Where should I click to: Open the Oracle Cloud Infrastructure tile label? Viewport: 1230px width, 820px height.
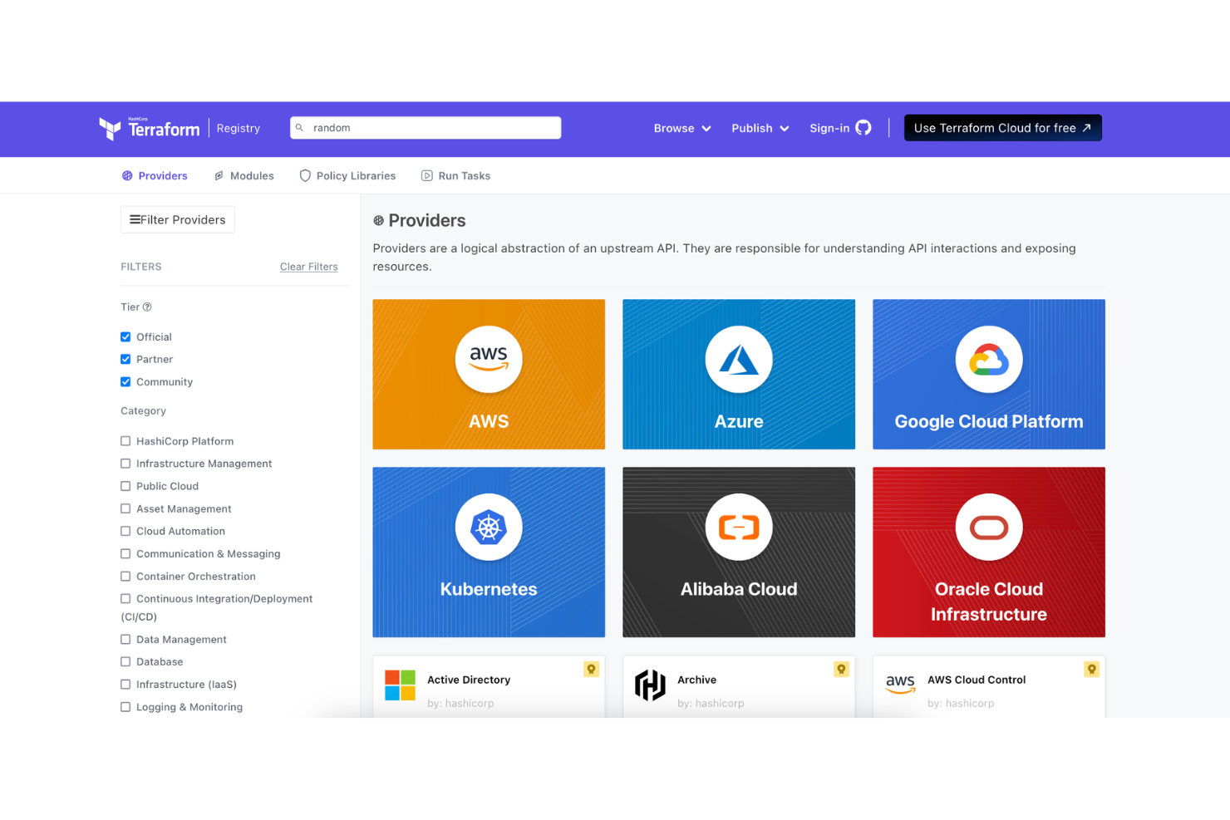click(989, 602)
